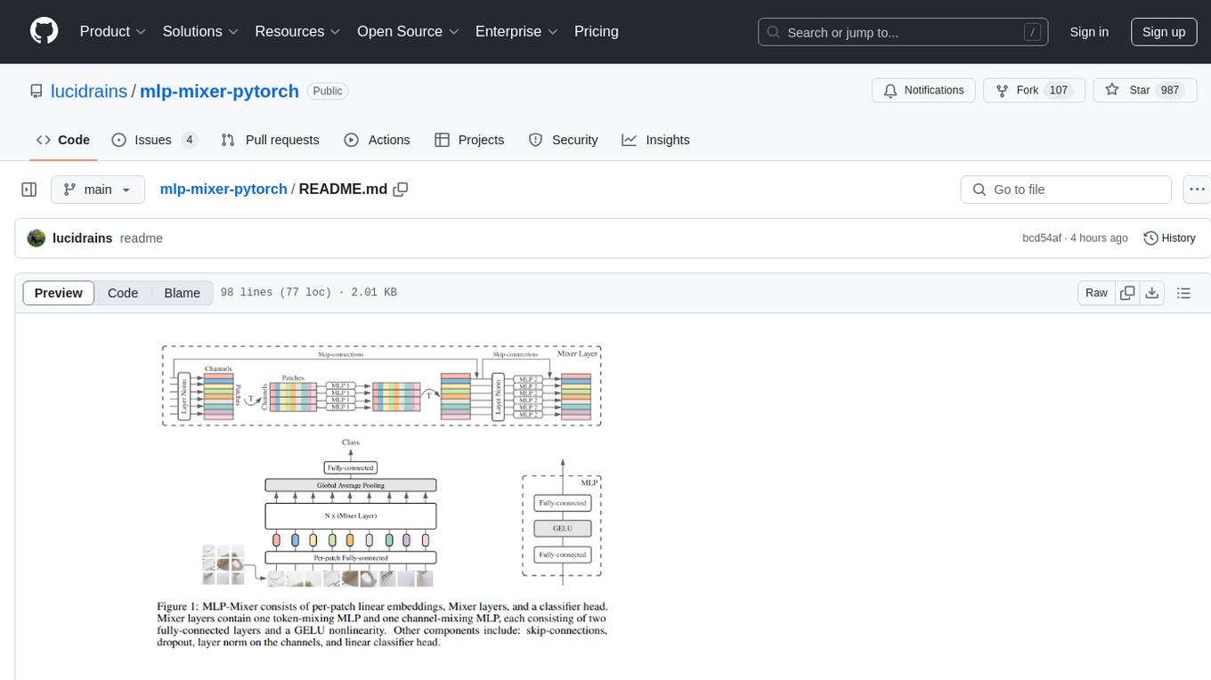
Task: Toggle the file tree side panel
Action: [29, 190]
